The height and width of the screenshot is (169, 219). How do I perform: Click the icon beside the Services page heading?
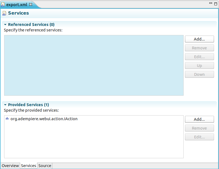coord(4,13)
